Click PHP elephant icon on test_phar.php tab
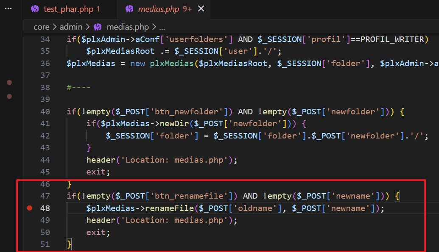The width and height of the screenshot is (439, 252). point(35,8)
